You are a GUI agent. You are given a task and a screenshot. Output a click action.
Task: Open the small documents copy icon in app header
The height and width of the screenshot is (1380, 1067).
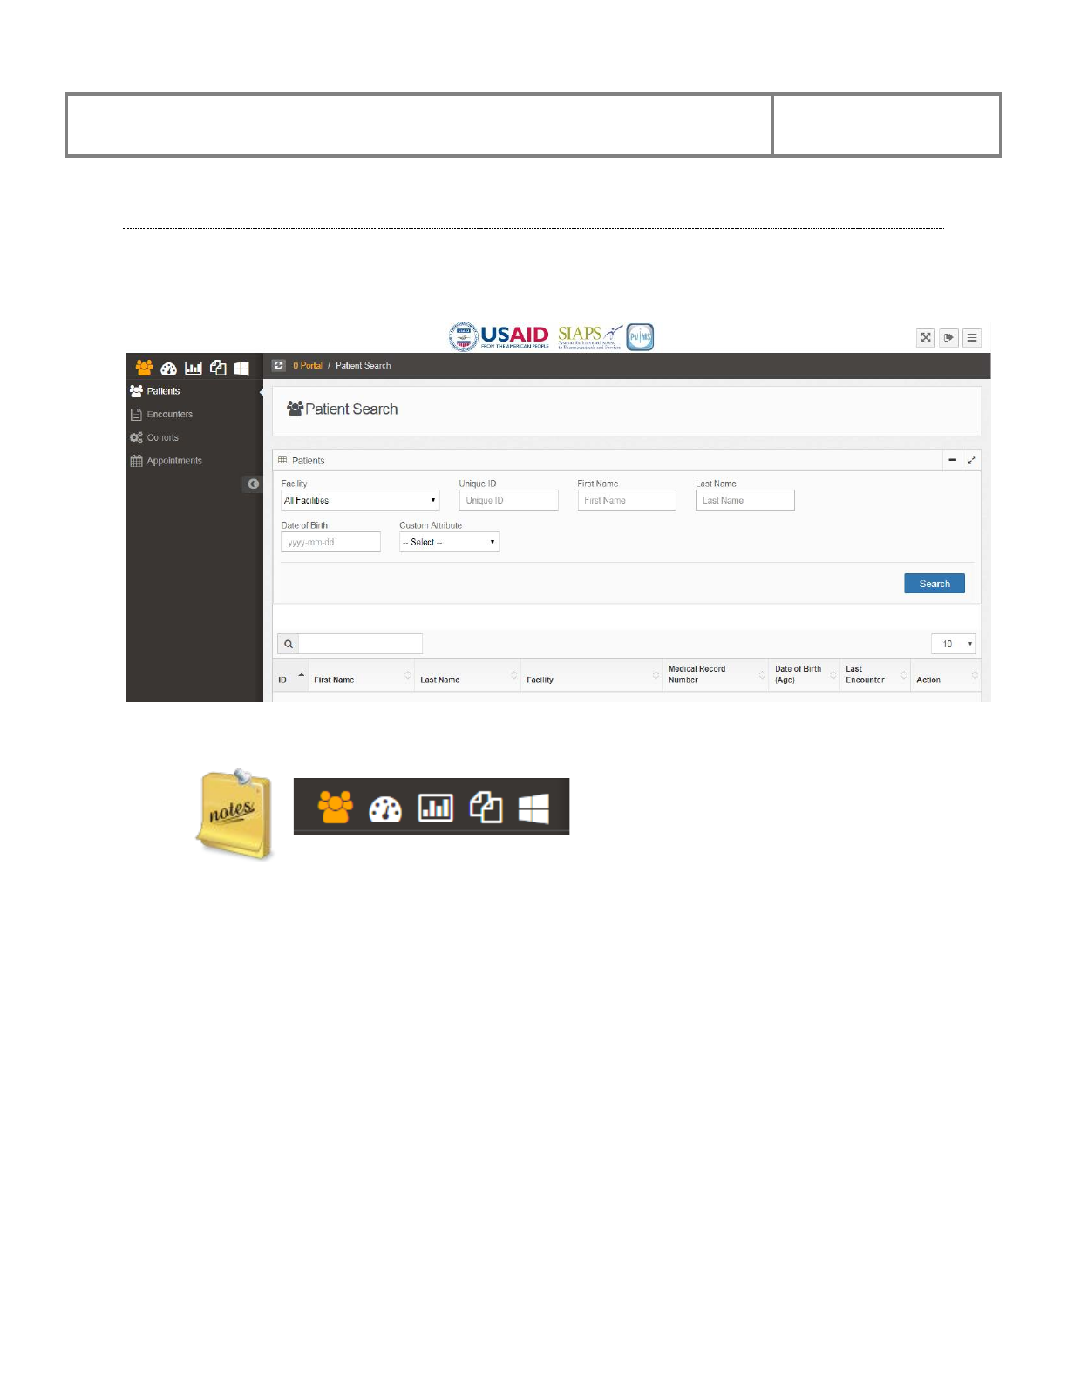pyautogui.click(x=218, y=369)
